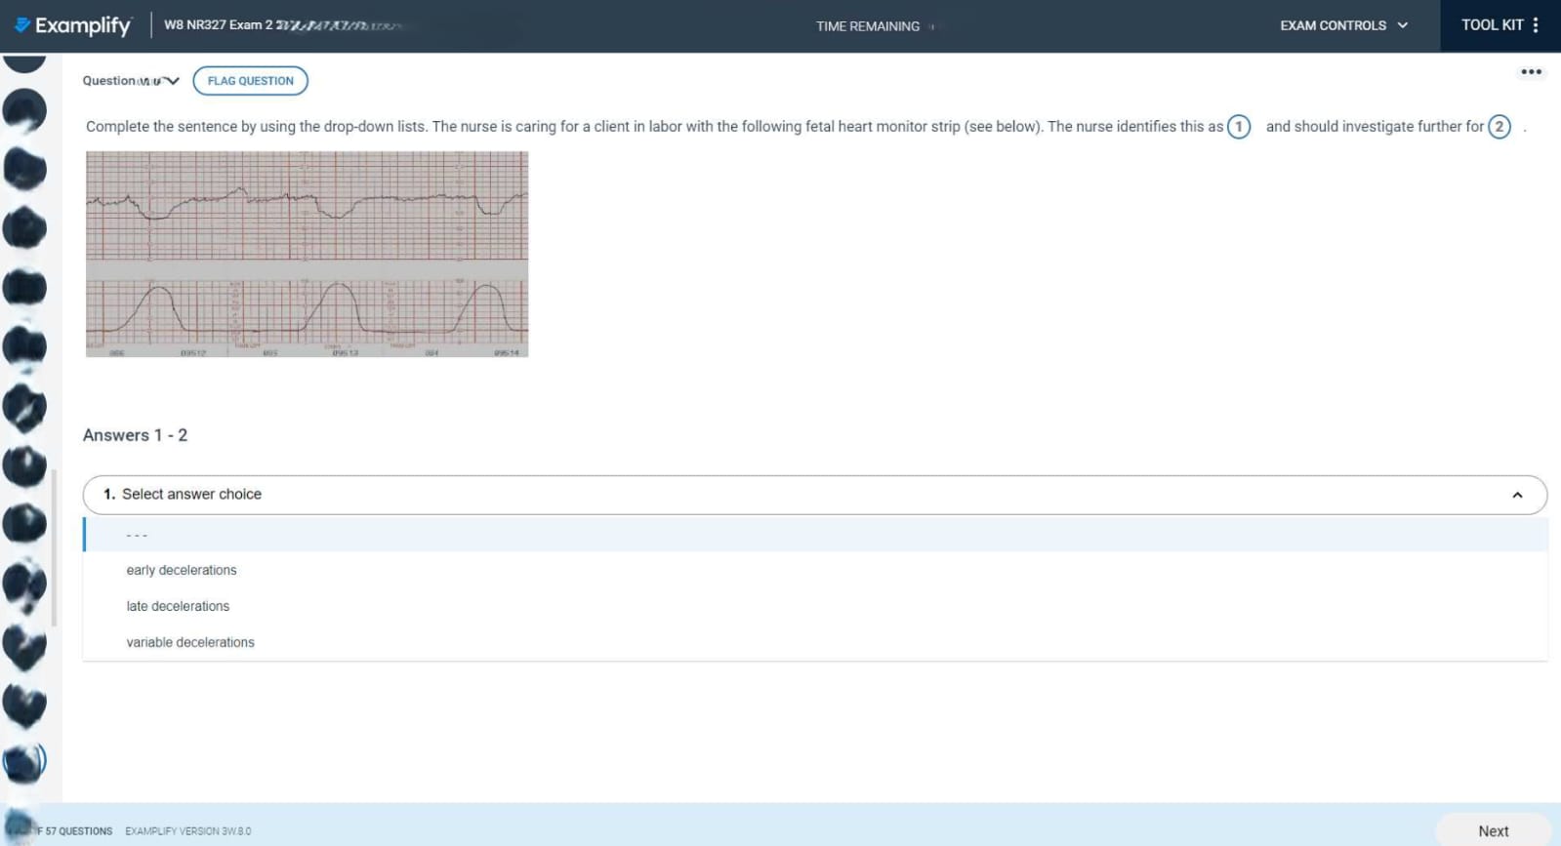The width and height of the screenshot is (1561, 846).
Task: Toggle the 'Select answer choice' dropdown field
Action: [x=814, y=495]
